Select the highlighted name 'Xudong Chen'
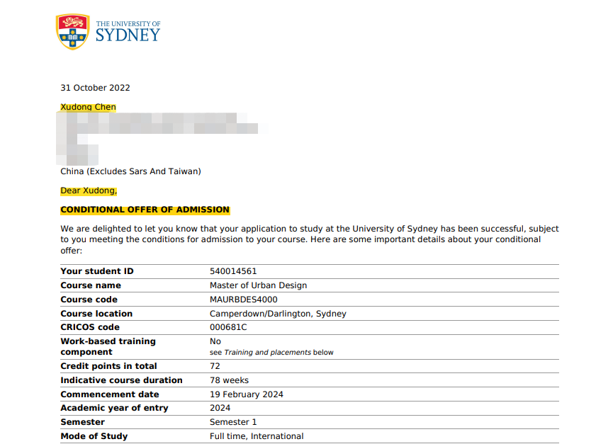Screen dimensions: 613x444 pyautogui.click(x=88, y=107)
